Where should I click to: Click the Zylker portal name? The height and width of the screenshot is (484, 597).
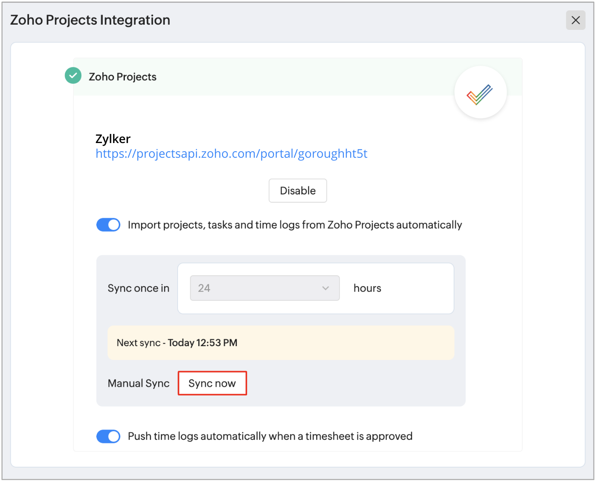click(113, 139)
